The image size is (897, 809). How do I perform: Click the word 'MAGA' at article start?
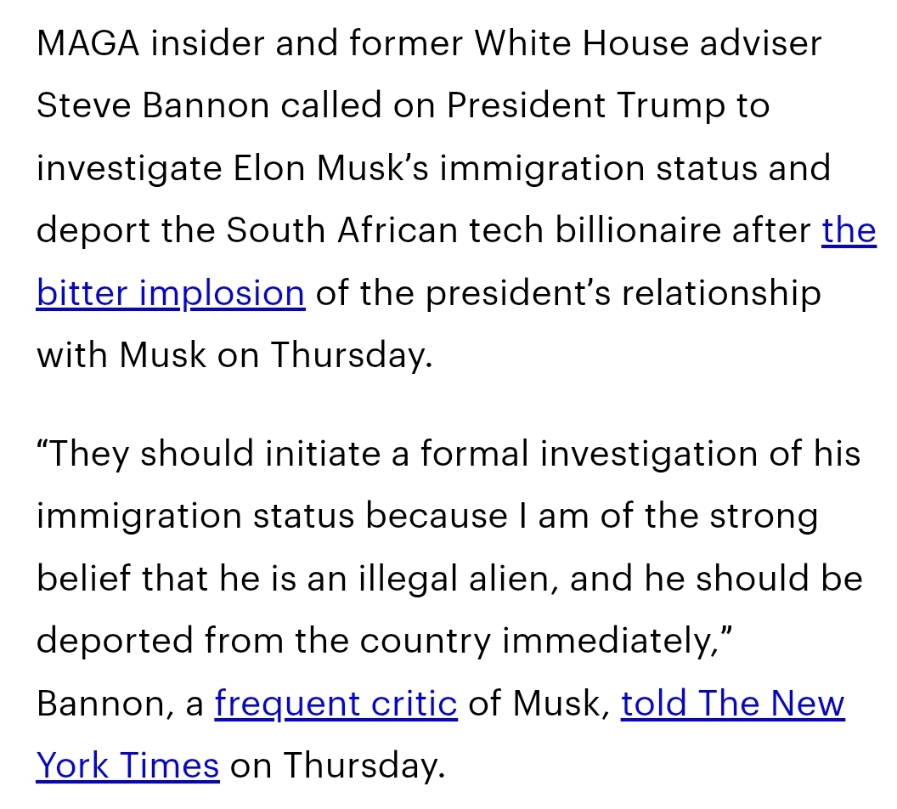click(87, 43)
